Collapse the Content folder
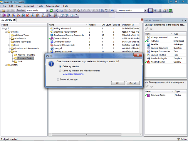The height and width of the screenshot is (141, 188). pyautogui.click(x=6, y=32)
